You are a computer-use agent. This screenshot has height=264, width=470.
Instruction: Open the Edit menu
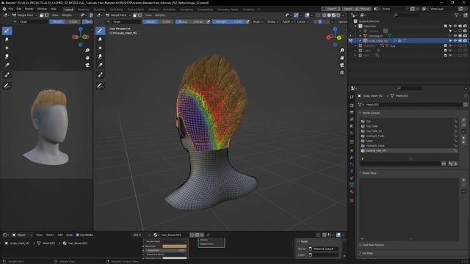click(x=19, y=9)
